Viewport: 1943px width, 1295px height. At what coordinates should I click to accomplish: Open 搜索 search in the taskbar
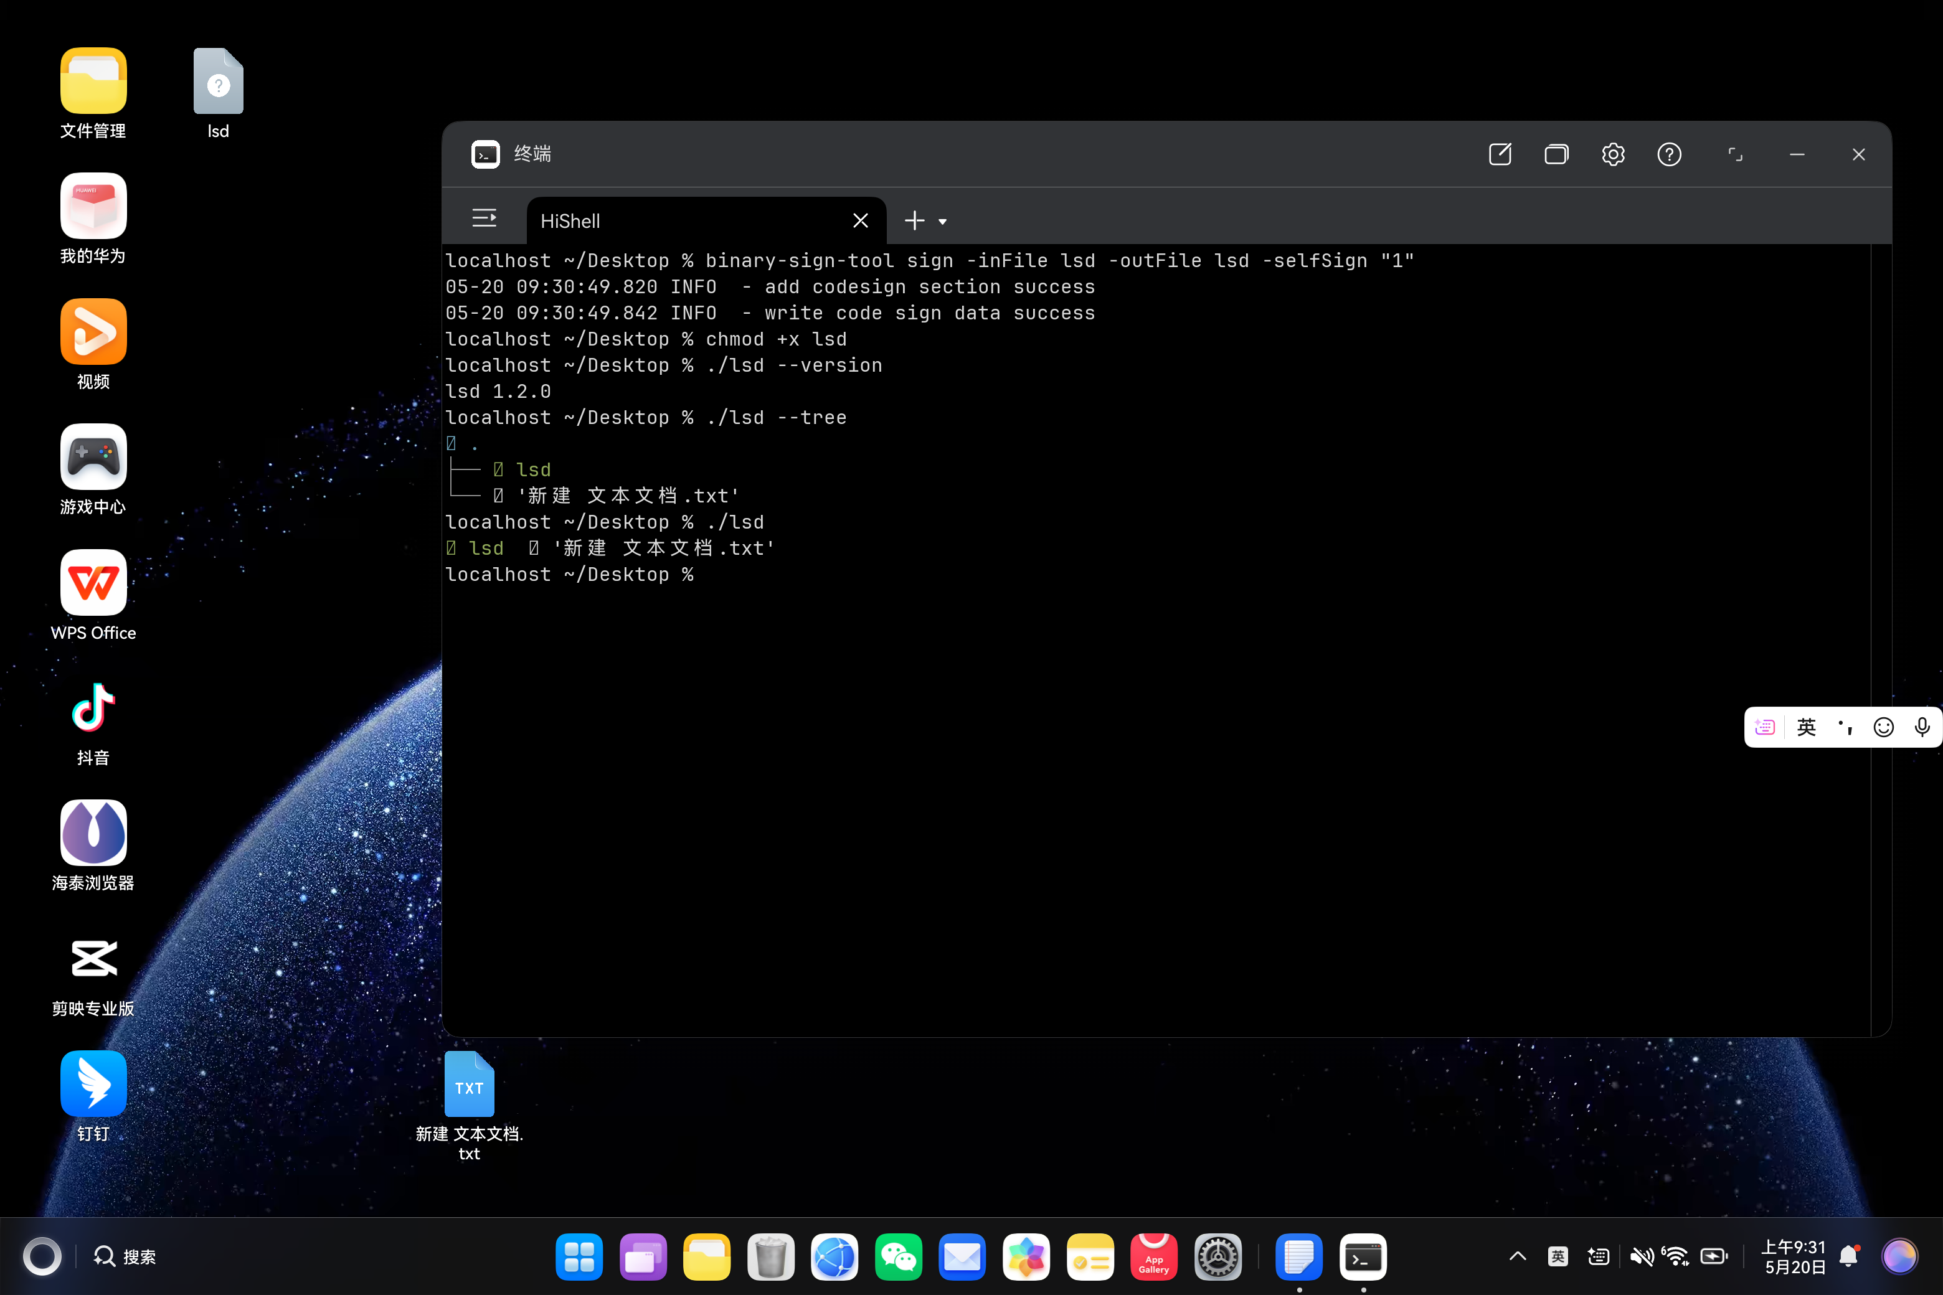pyautogui.click(x=125, y=1257)
